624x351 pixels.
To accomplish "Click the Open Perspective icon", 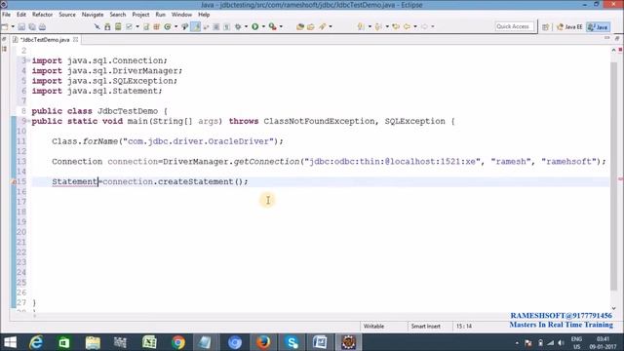I will point(545,26).
